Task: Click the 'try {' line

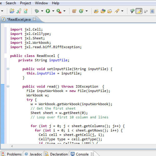Action: [32, 100]
